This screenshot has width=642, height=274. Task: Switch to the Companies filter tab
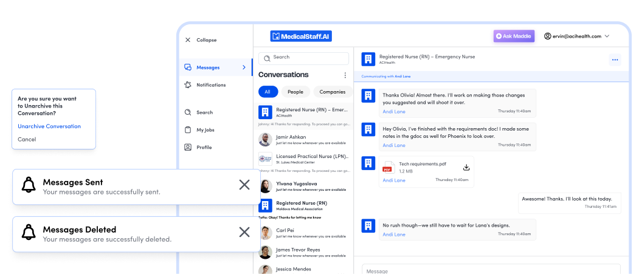(x=333, y=92)
